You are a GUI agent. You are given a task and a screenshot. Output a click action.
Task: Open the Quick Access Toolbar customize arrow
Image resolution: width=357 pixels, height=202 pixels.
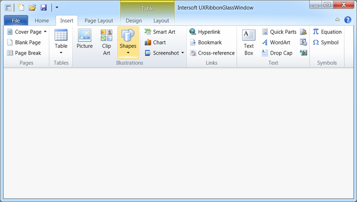click(57, 8)
